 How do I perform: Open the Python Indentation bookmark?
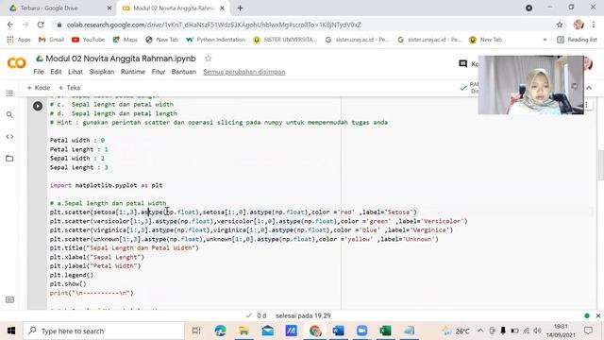[x=216, y=40]
